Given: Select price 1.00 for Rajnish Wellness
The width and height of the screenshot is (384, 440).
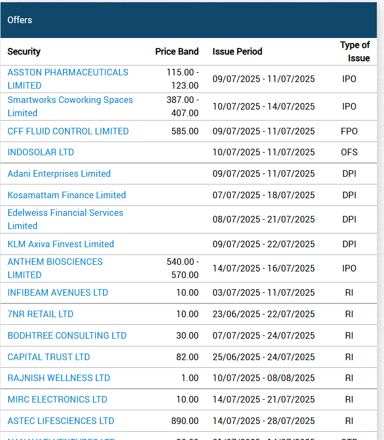Looking at the screenshot, I should tap(190, 378).
